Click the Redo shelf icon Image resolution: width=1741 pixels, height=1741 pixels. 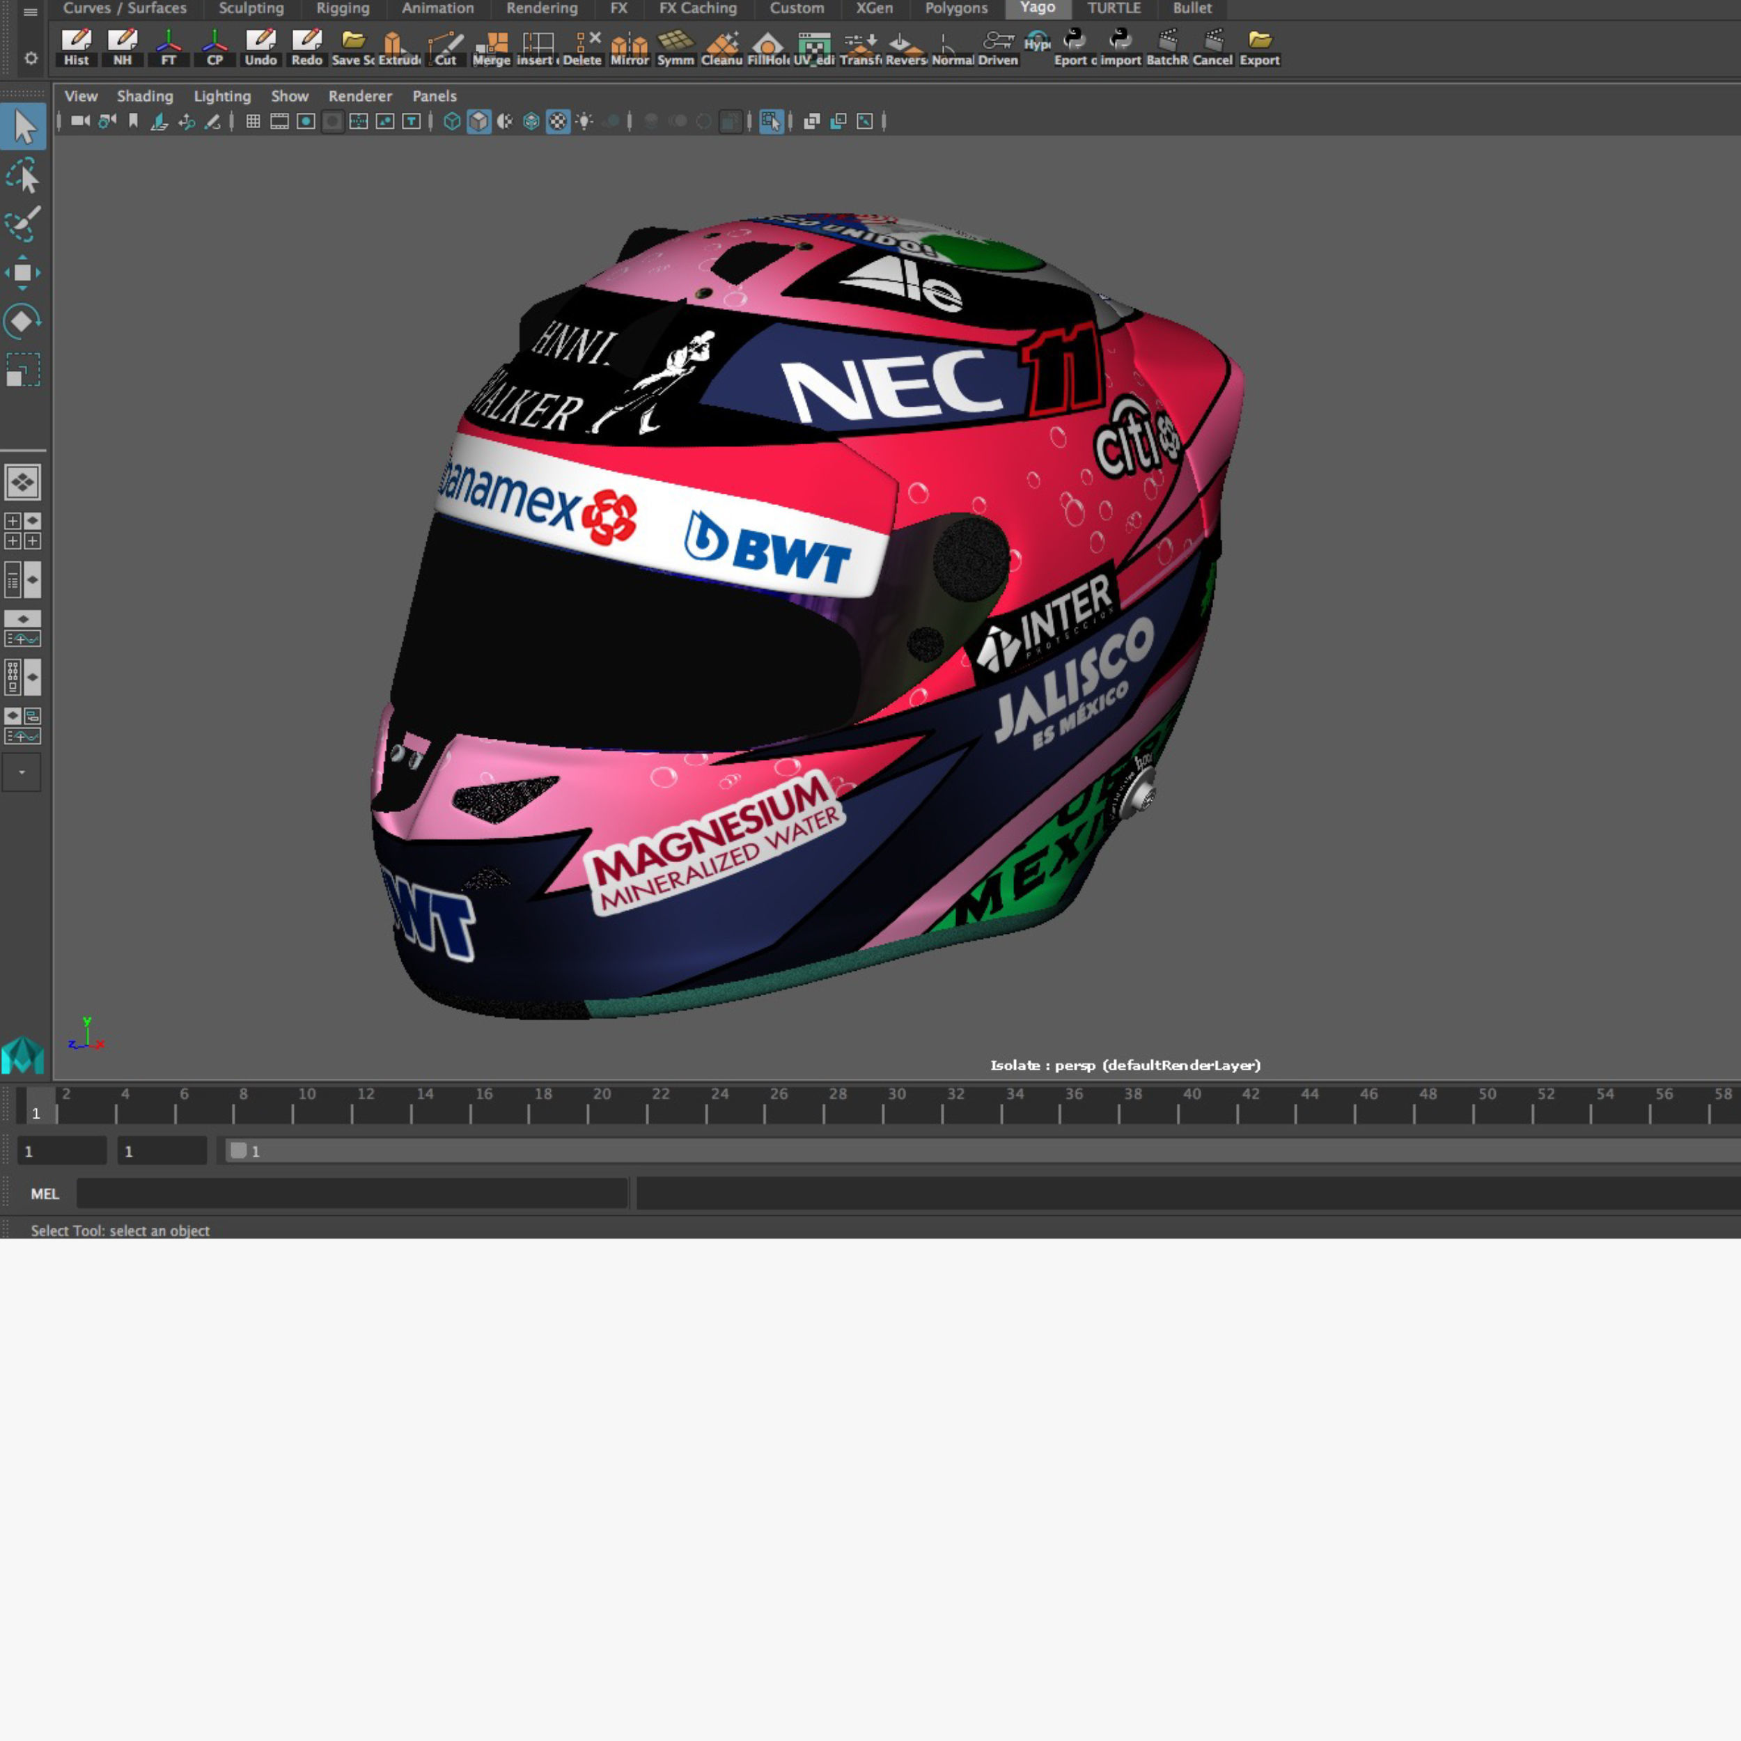(306, 48)
